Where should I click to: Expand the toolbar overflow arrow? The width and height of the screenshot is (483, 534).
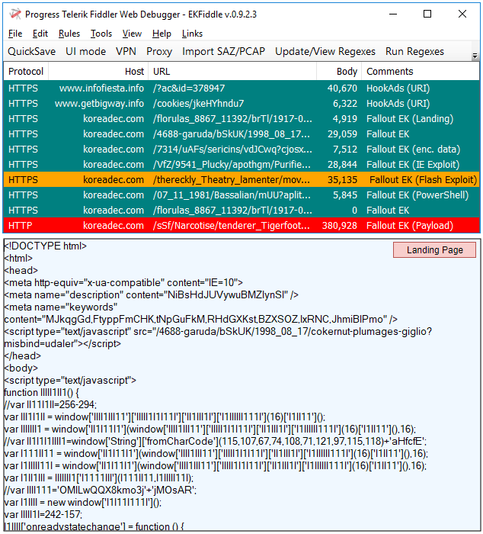pos(475,56)
